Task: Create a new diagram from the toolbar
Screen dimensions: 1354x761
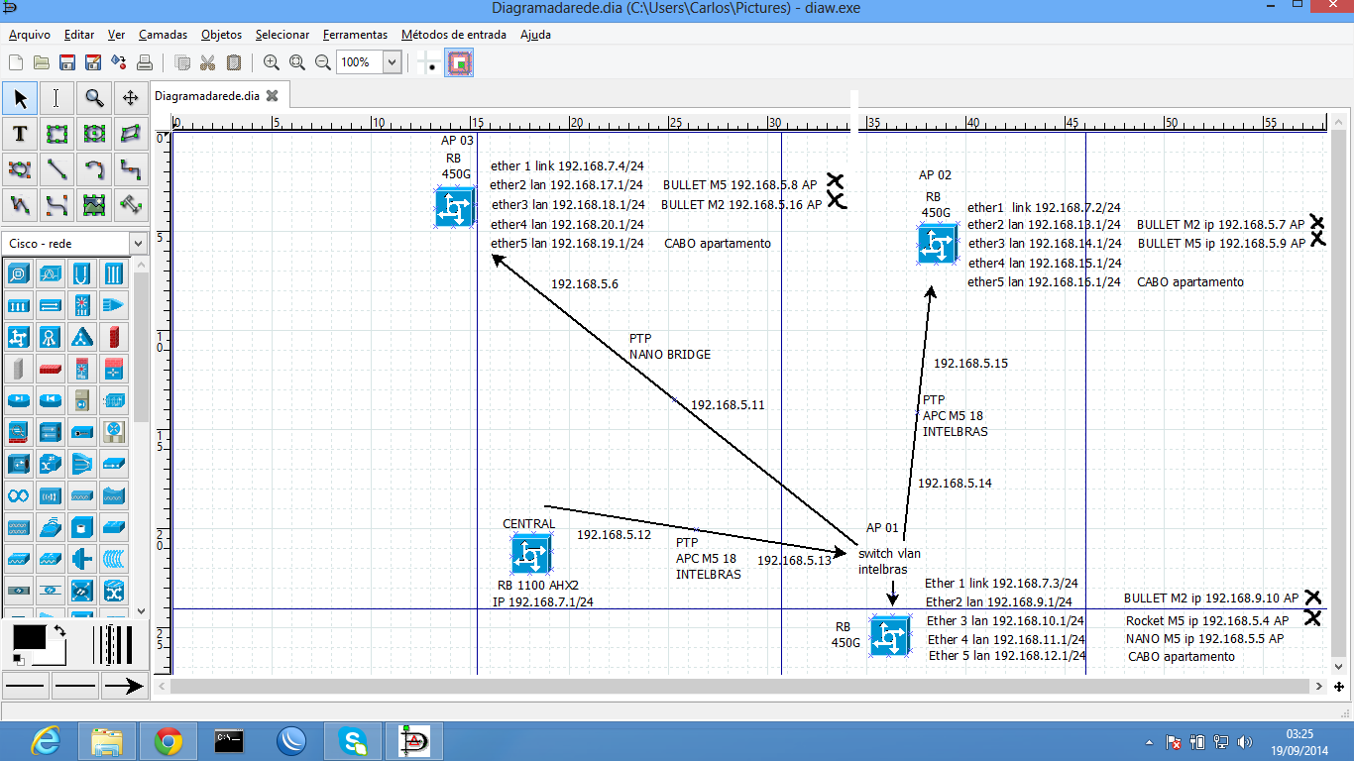Action: pos(16,62)
